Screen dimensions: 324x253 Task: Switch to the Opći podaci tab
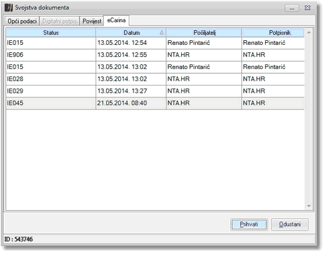tap(22, 21)
